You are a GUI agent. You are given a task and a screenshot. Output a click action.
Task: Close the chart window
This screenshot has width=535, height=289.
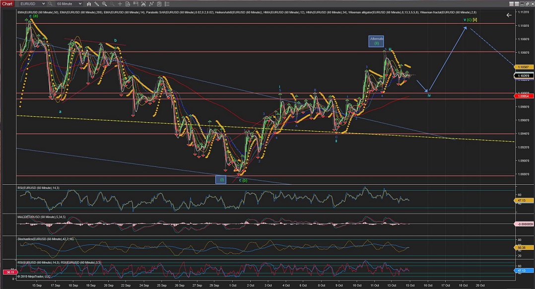click(x=532, y=4)
